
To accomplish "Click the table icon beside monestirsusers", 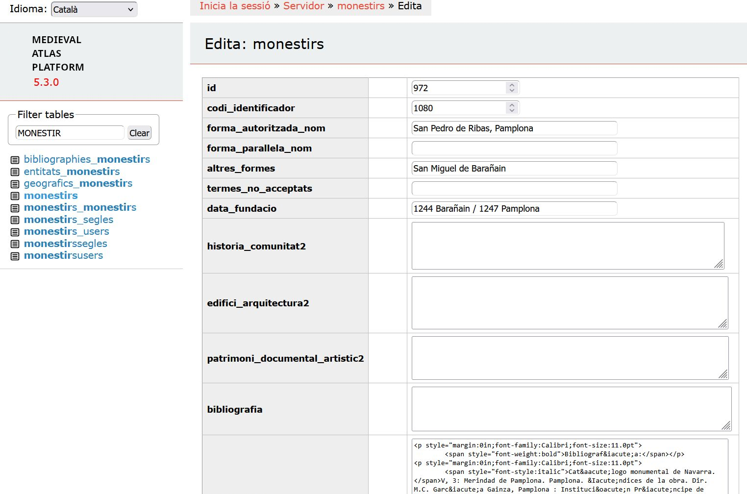I will 14,255.
